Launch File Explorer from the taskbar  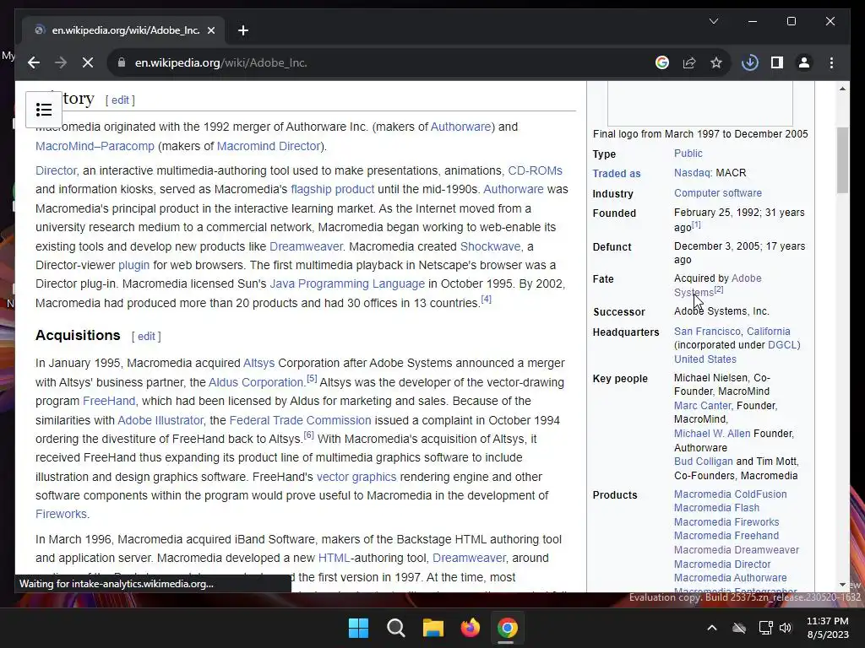[x=433, y=628]
